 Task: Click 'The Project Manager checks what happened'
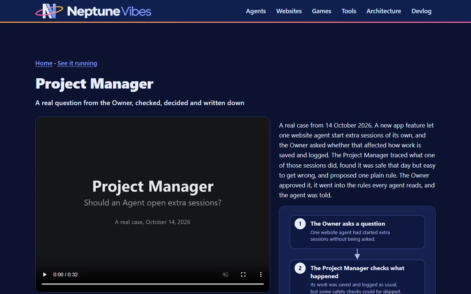pyautogui.click(x=357, y=272)
